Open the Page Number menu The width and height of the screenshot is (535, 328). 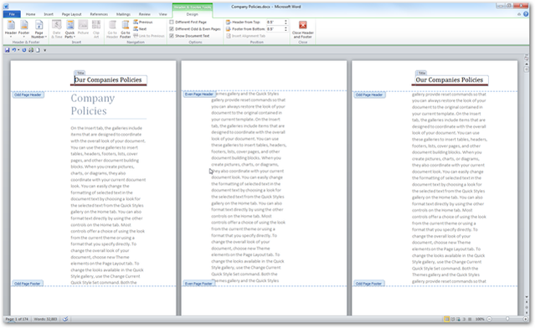[x=39, y=29]
